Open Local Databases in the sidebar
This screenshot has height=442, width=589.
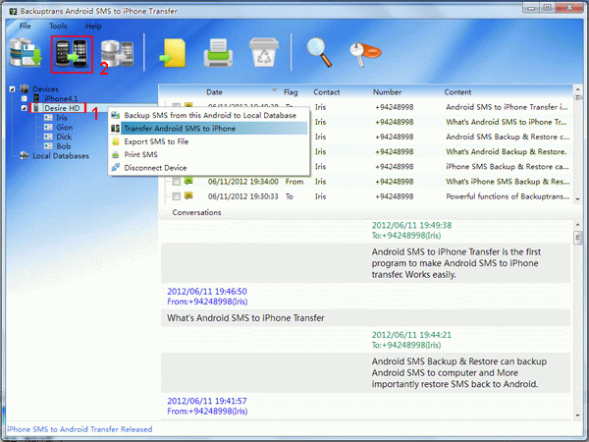(61, 155)
